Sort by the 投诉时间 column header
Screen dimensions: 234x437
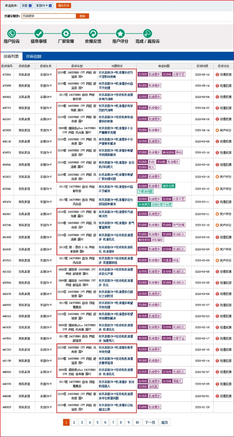point(202,66)
